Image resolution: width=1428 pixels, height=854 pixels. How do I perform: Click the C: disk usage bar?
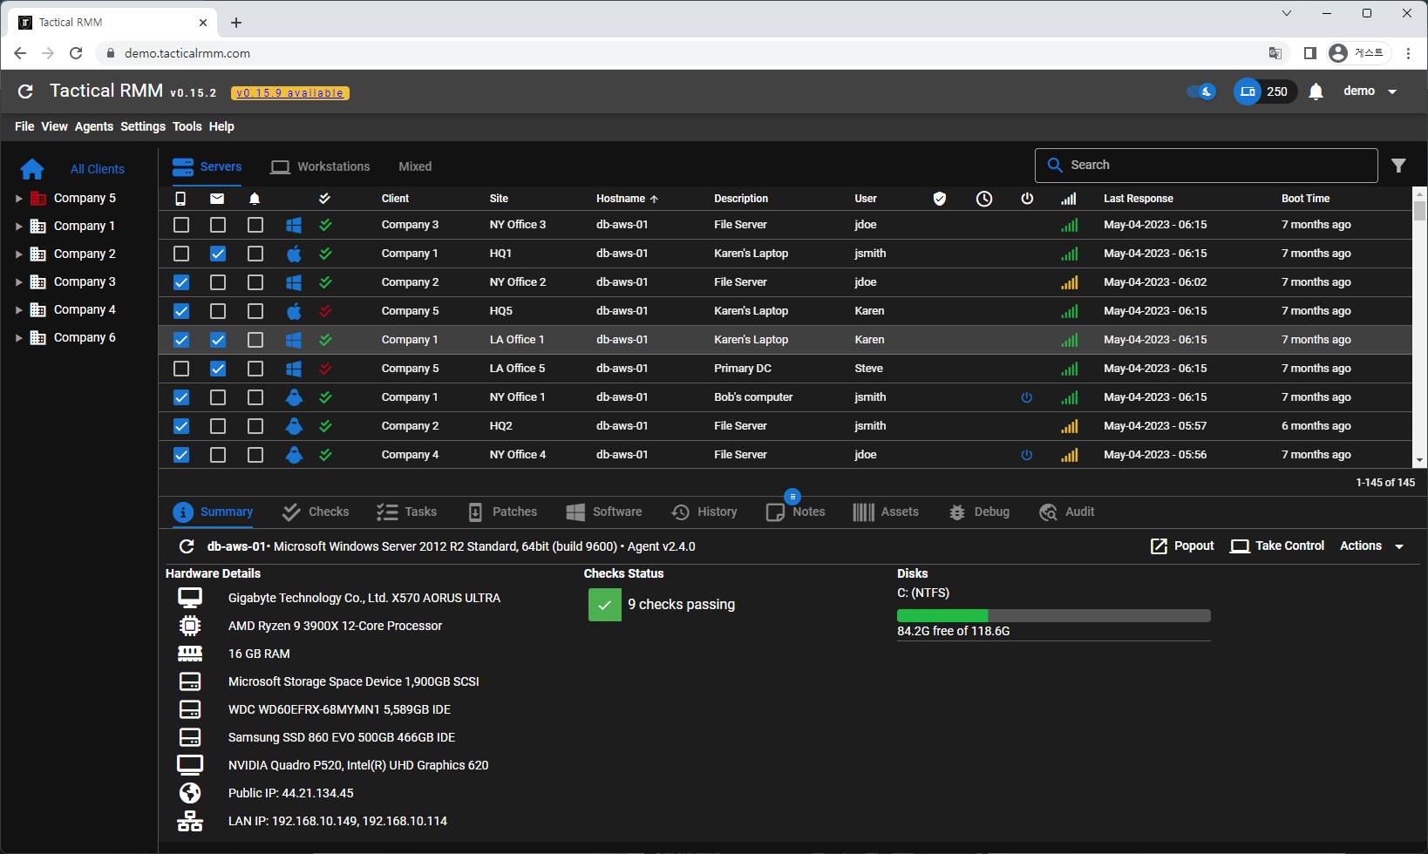1053,615
